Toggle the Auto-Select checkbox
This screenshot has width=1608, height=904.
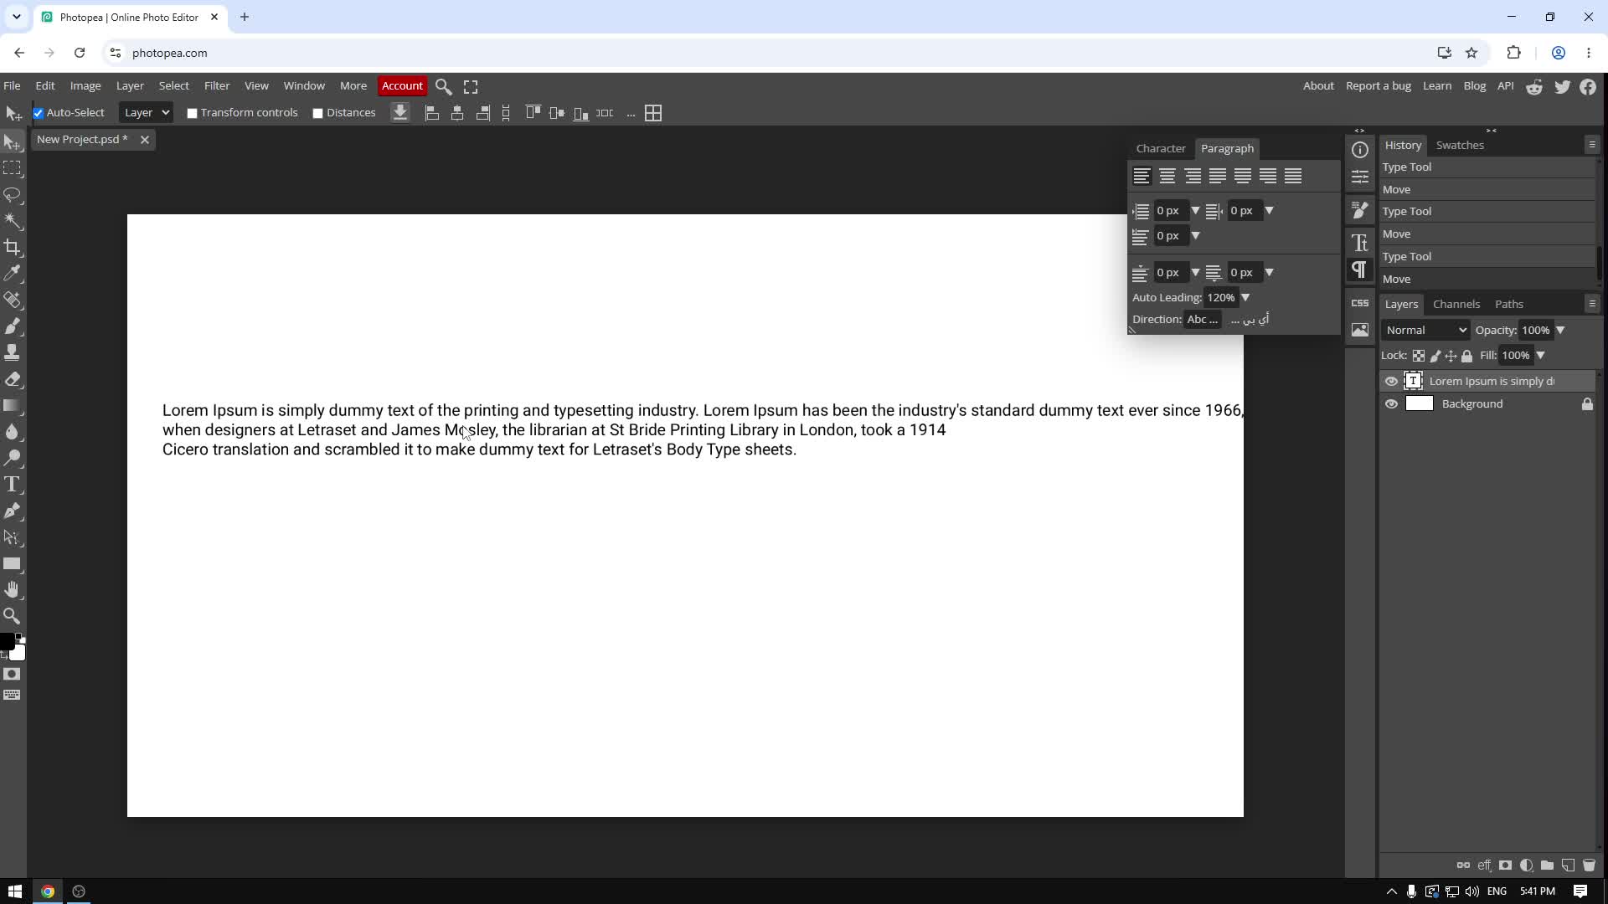38,113
